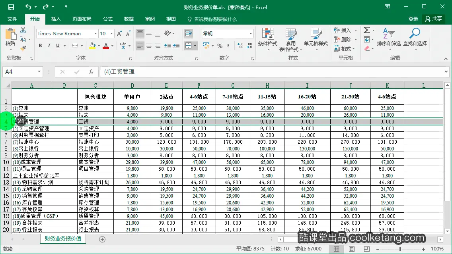This screenshot has height=254, width=452.
Task: Redo the last undone action
Action: click(45, 7)
